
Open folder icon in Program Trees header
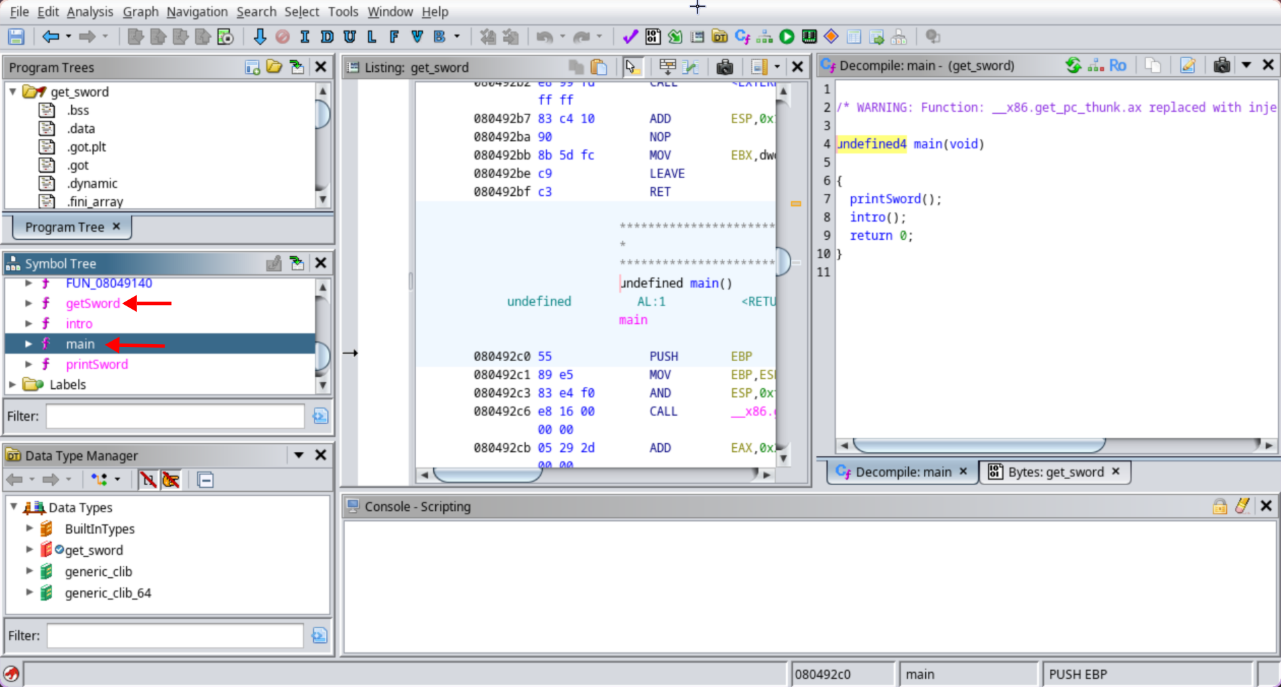click(x=274, y=66)
